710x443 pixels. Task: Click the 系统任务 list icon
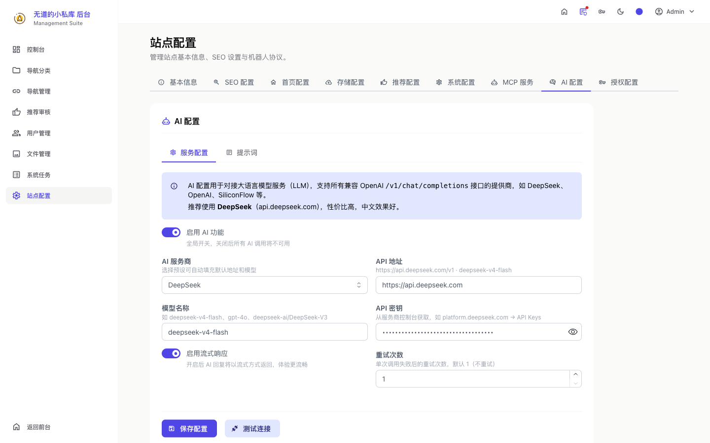click(x=16, y=175)
